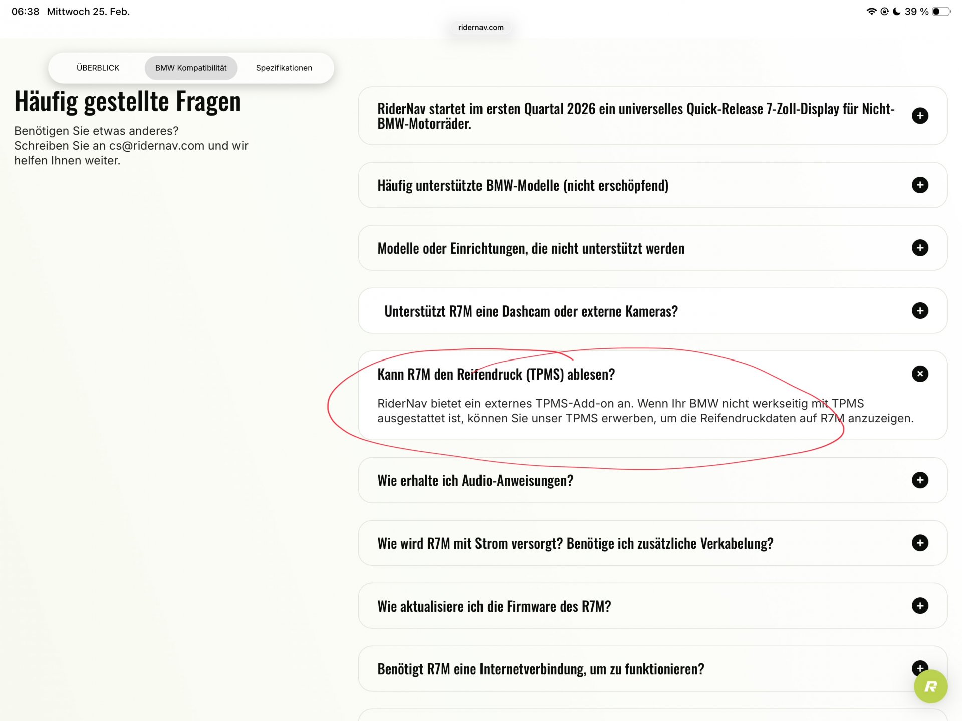This screenshot has height=721, width=962.
Task: Expand 'Wie erhalte ich Audio-Anweisungen?' title
Action: click(x=475, y=481)
